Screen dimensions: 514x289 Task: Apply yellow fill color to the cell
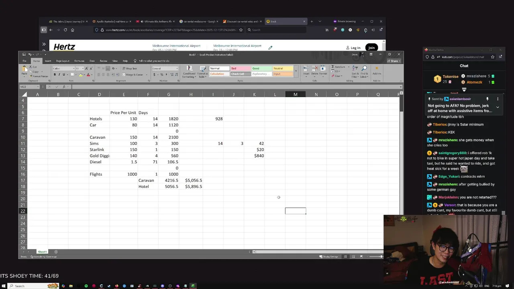[x=80, y=75]
